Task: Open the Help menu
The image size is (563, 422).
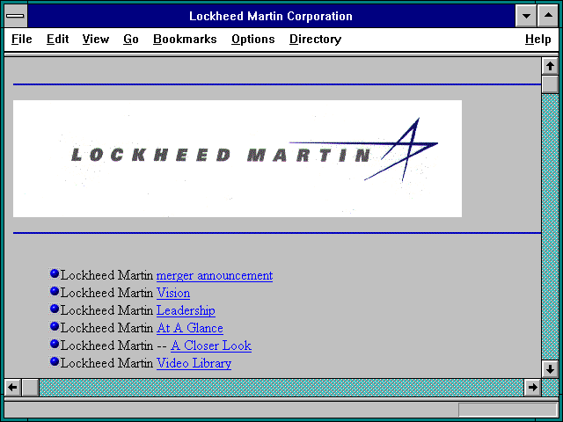Action: coord(537,39)
